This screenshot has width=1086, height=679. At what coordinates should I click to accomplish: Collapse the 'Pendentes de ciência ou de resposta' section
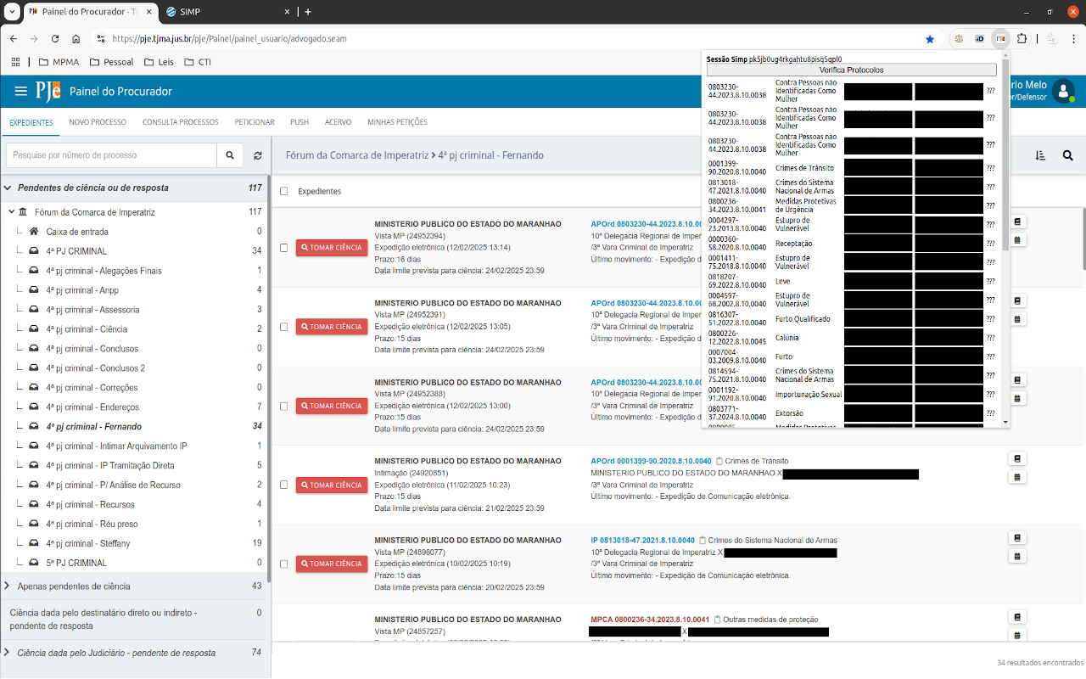click(8, 188)
